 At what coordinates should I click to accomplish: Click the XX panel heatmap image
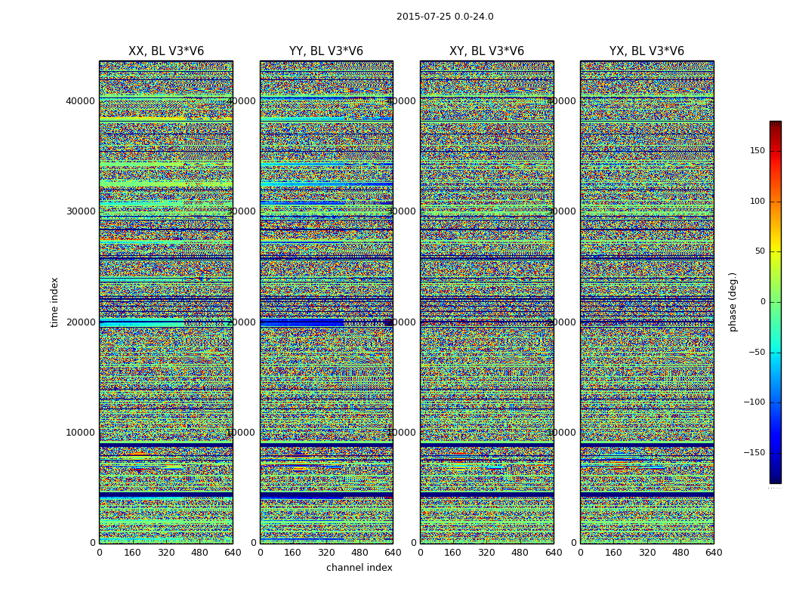(166, 302)
